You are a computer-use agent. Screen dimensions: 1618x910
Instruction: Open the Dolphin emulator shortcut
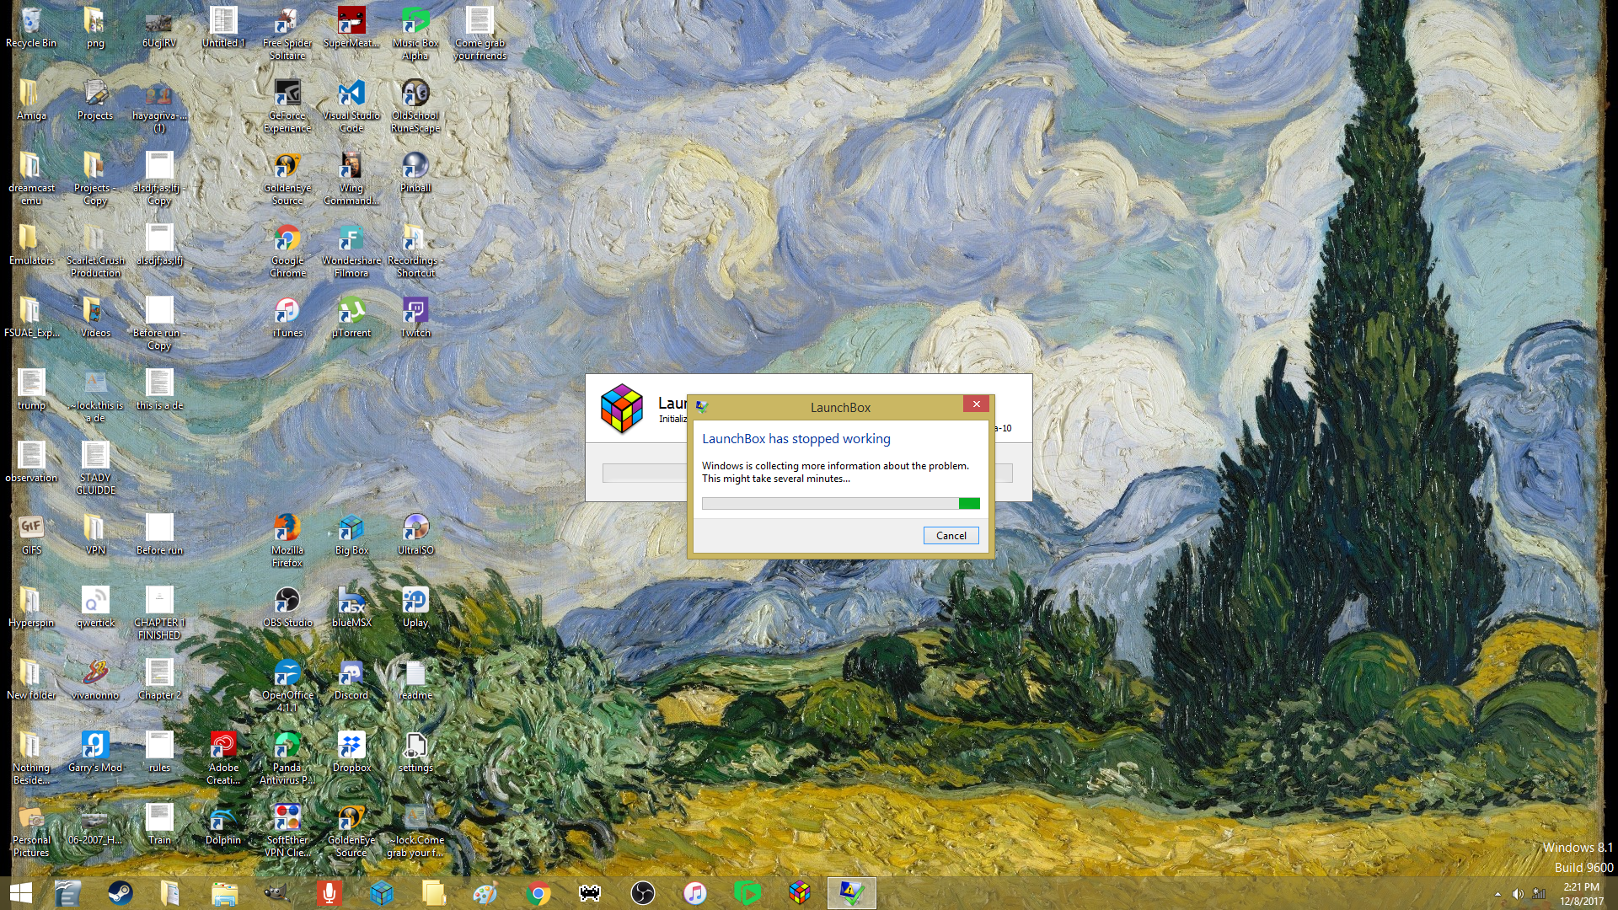[x=223, y=824]
